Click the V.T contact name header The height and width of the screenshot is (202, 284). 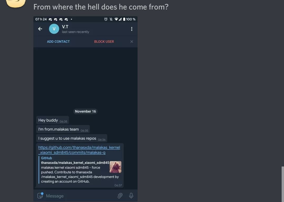65,27
